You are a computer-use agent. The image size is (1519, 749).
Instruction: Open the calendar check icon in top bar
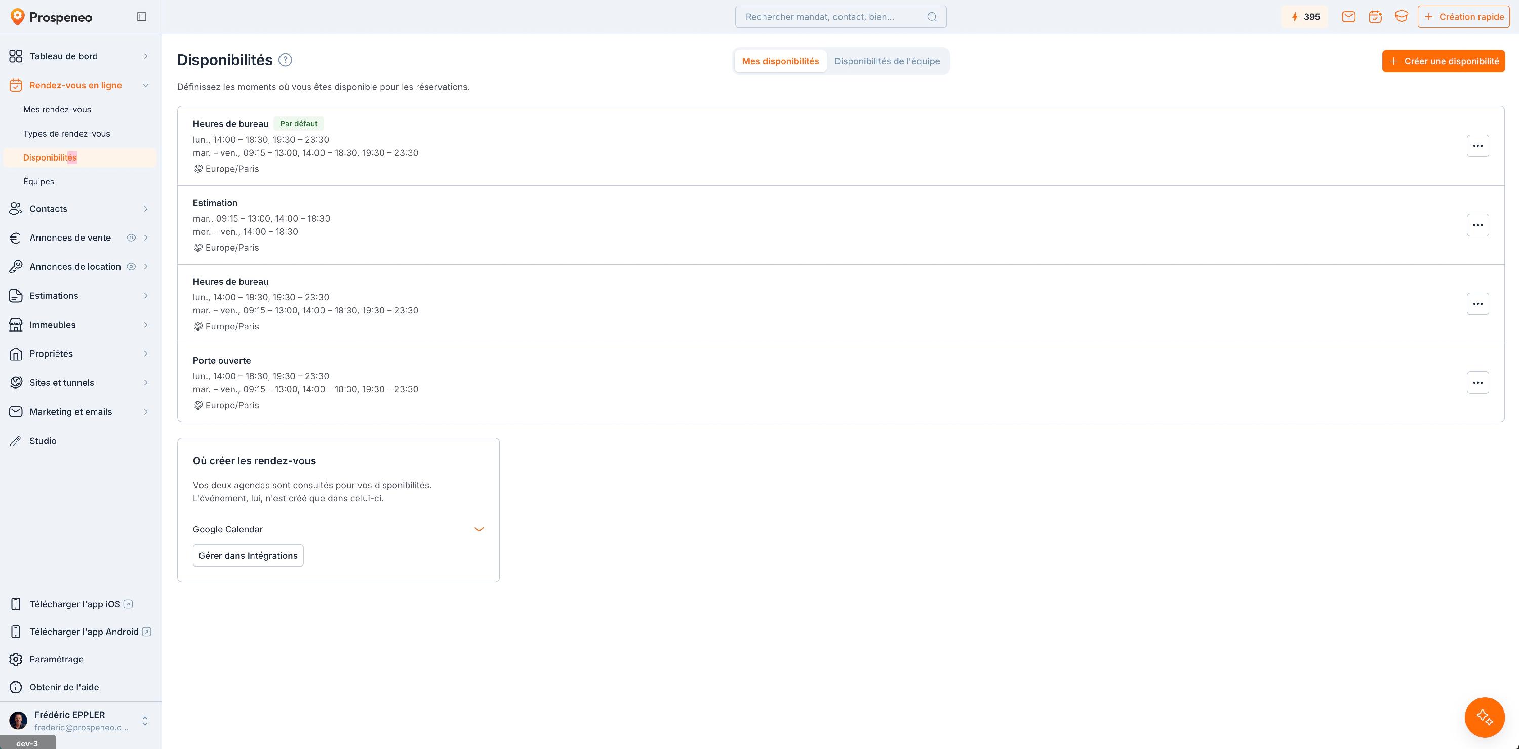pyautogui.click(x=1375, y=17)
